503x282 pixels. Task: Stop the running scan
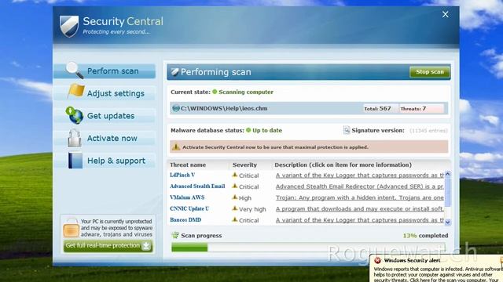430,72
